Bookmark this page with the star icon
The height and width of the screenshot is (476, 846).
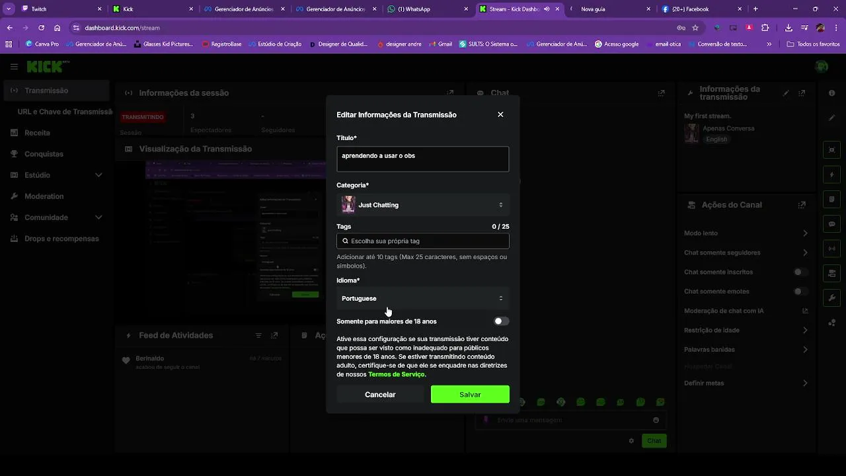click(x=695, y=28)
